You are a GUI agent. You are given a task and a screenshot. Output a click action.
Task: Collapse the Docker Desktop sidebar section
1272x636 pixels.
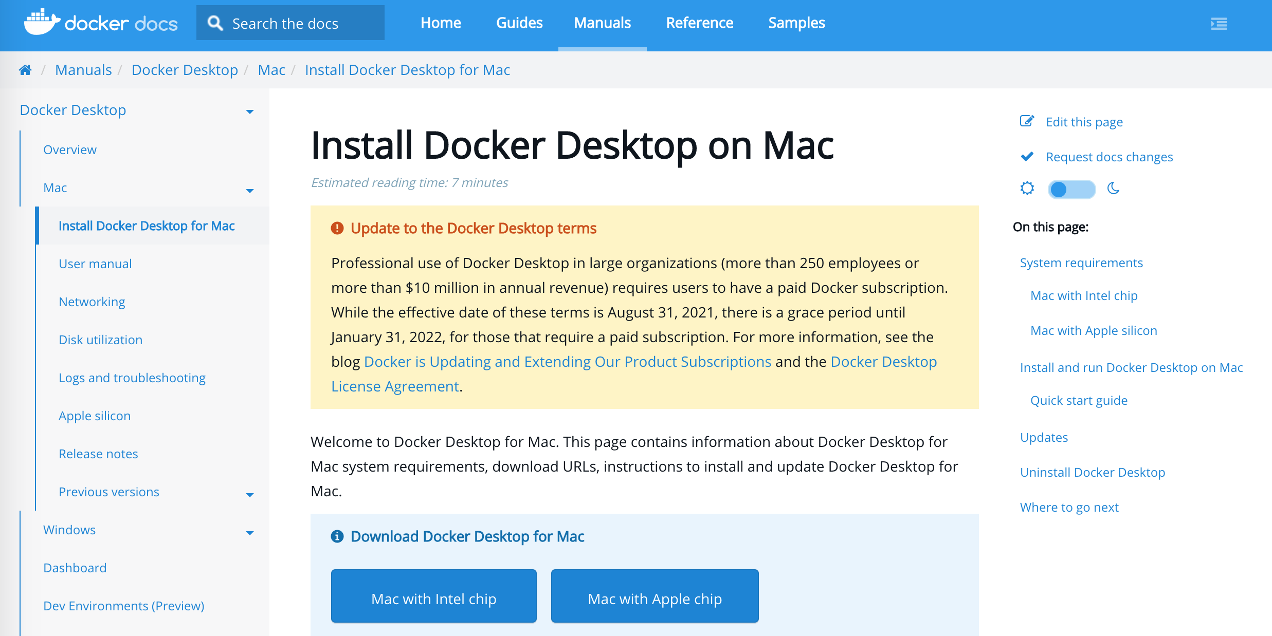(x=250, y=111)
